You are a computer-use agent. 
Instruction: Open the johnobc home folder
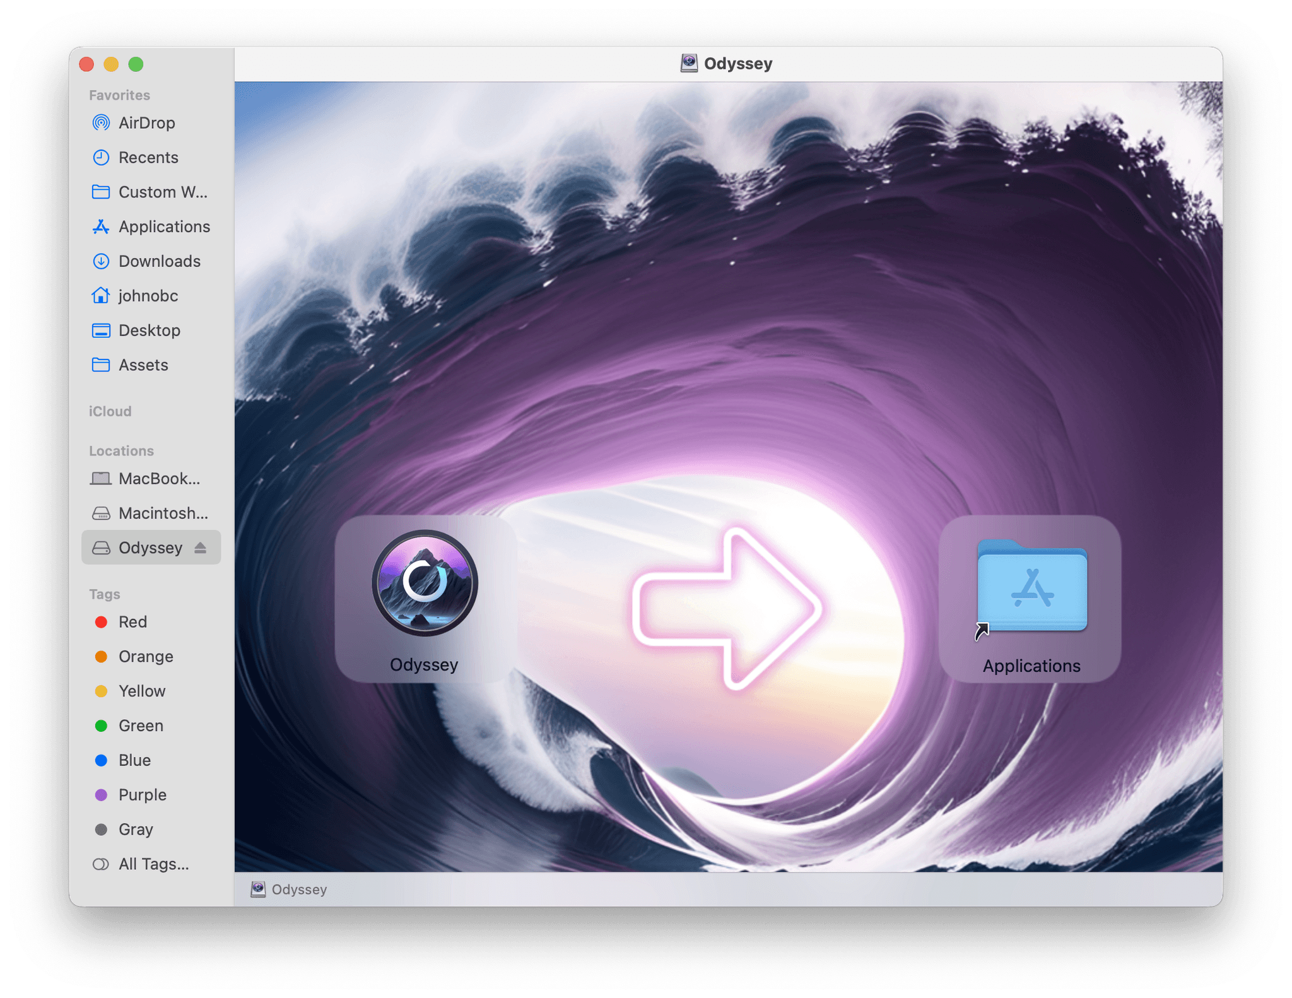pos(148,296)
